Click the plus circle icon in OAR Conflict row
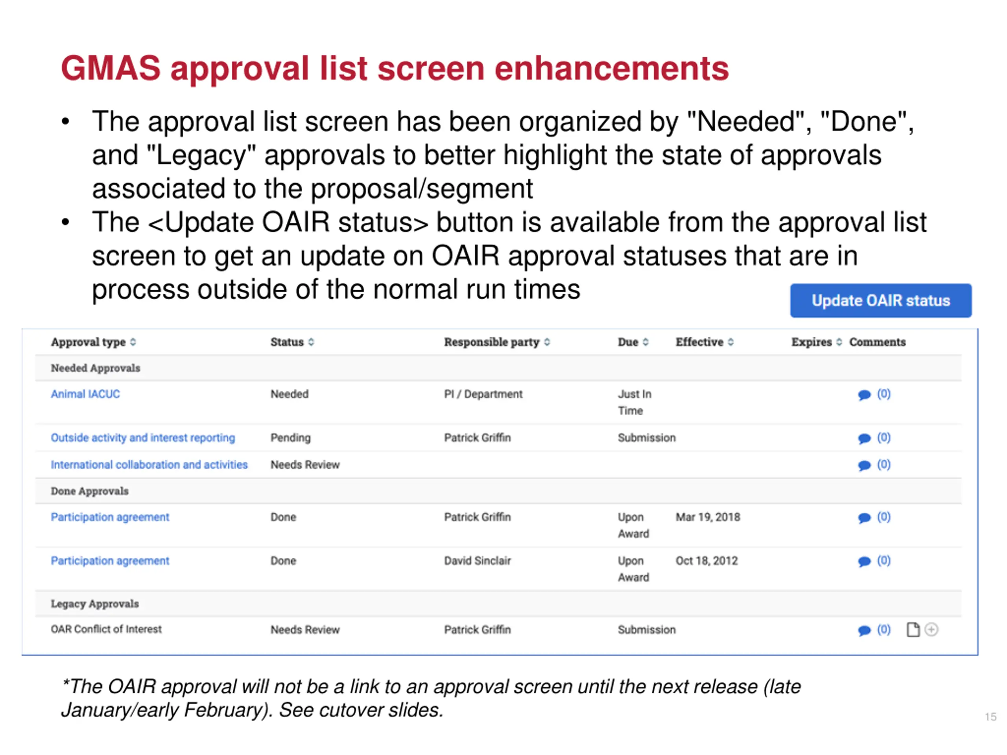The height and width of the screenshot is (755, 1007). (x=931, y=630)
